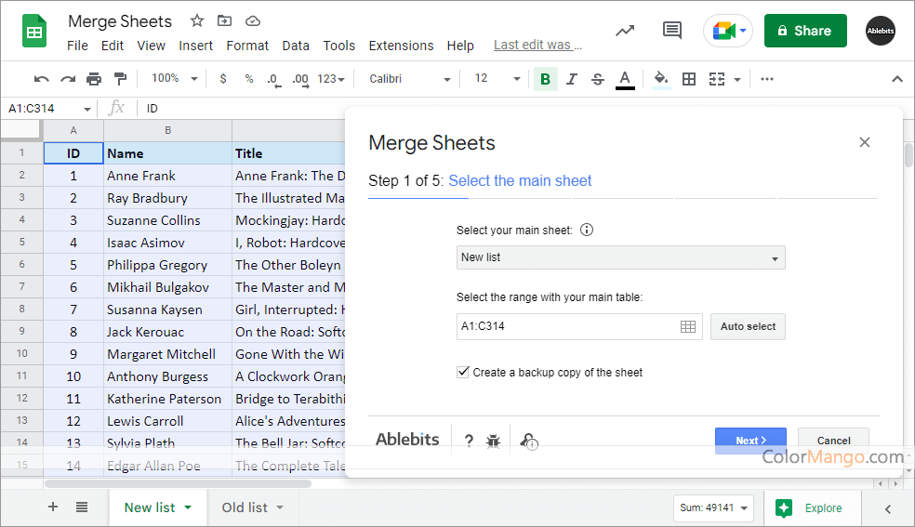The height and width of the screenshot is (527, 915).
Task: Open the Ablebits account avatar
Action: coord(881,31)
